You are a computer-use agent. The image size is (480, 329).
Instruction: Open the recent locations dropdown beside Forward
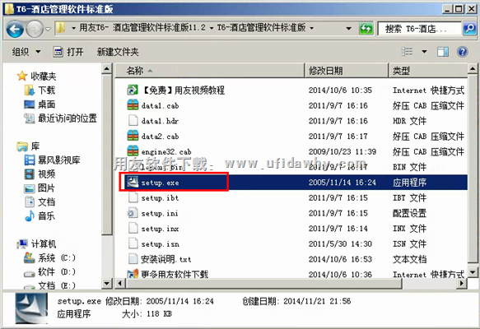tap(48, 29)
